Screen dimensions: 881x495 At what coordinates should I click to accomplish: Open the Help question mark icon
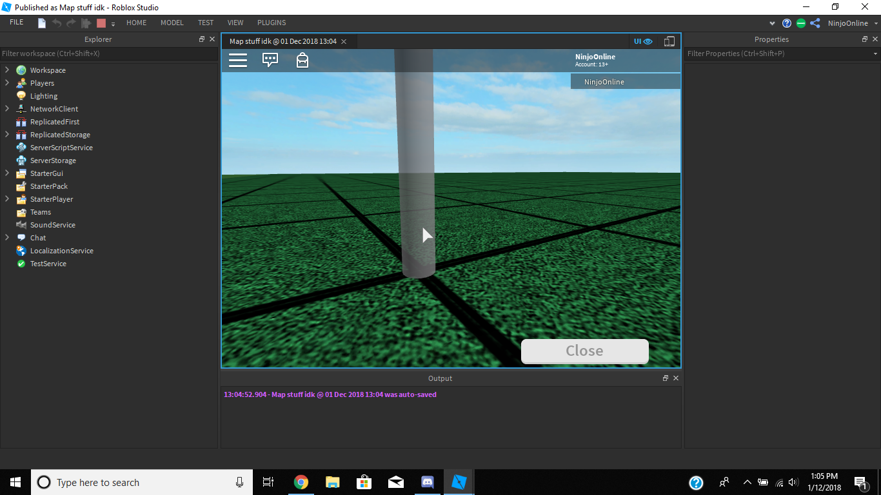(x=787, y=23)
